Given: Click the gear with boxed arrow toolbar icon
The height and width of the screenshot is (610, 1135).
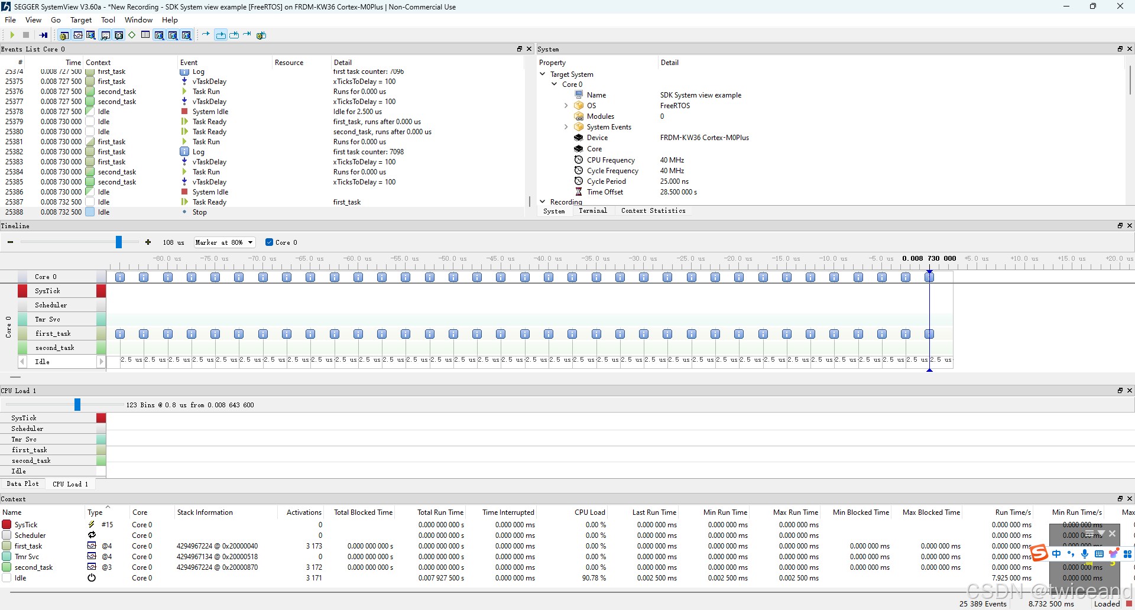Looking at the screenshot, I should coord(261,35).
